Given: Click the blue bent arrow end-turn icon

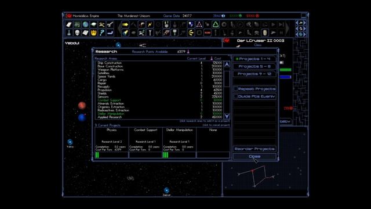Looking at the screenshot, I should coord(110,33).
